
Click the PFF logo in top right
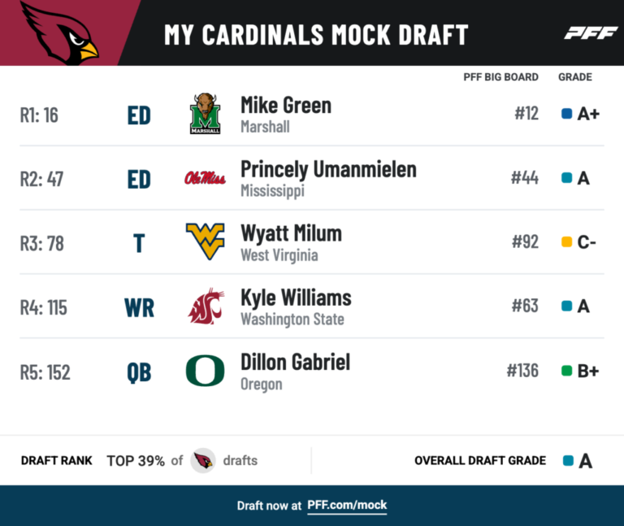(x=586, y=33)
